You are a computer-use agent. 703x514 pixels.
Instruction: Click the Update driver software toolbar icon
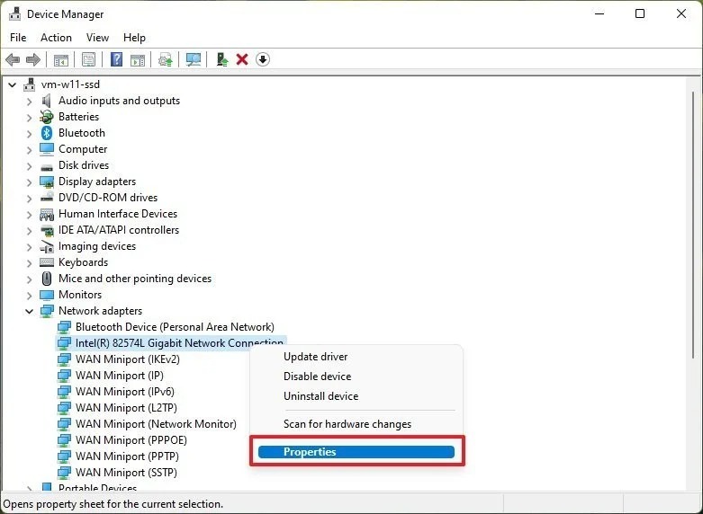[166, 59]
